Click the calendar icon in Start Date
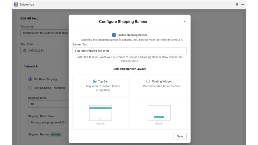 25,51
